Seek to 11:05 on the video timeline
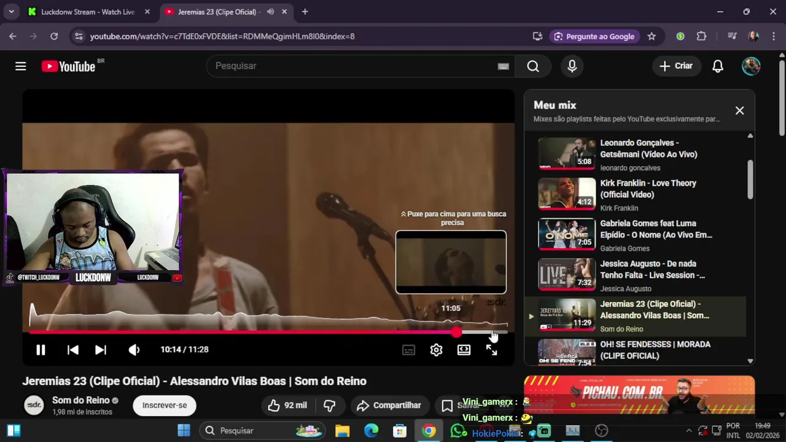Screen dimensions: 786x442 492,332
